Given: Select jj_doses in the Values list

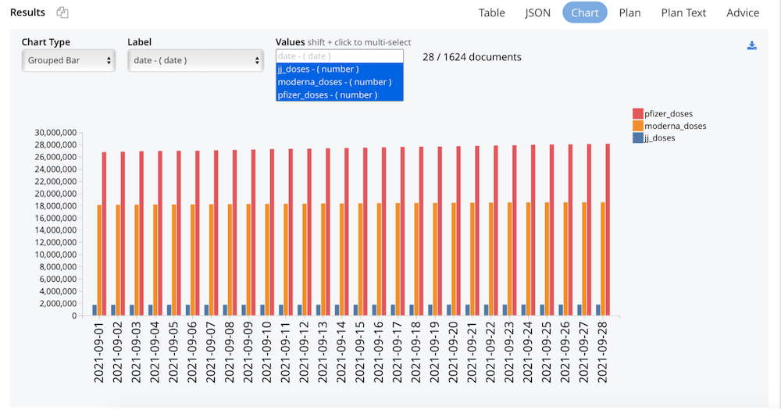Looking at the screenshot, I should click(340, 70).
